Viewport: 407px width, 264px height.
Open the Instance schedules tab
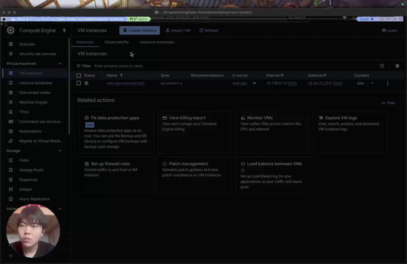(x=157, y=42)
